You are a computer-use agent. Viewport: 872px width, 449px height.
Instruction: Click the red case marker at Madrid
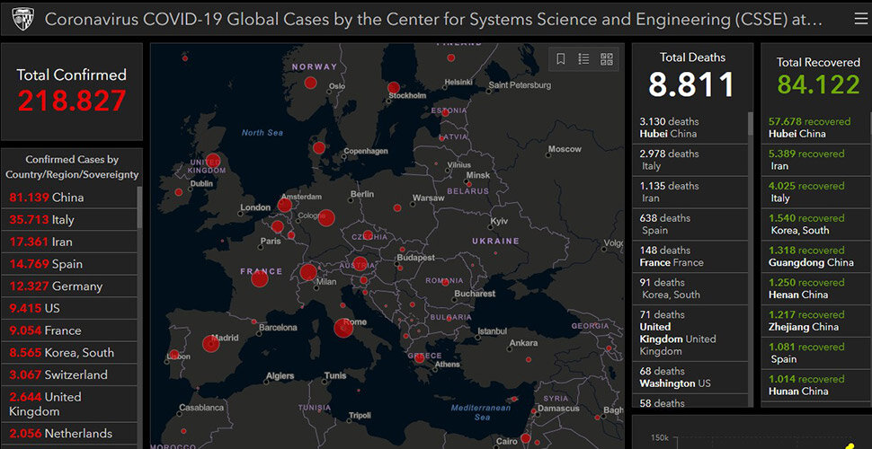click(x=211, y=343)
